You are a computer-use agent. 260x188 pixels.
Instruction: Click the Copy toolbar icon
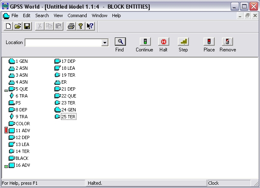point(49,26)
